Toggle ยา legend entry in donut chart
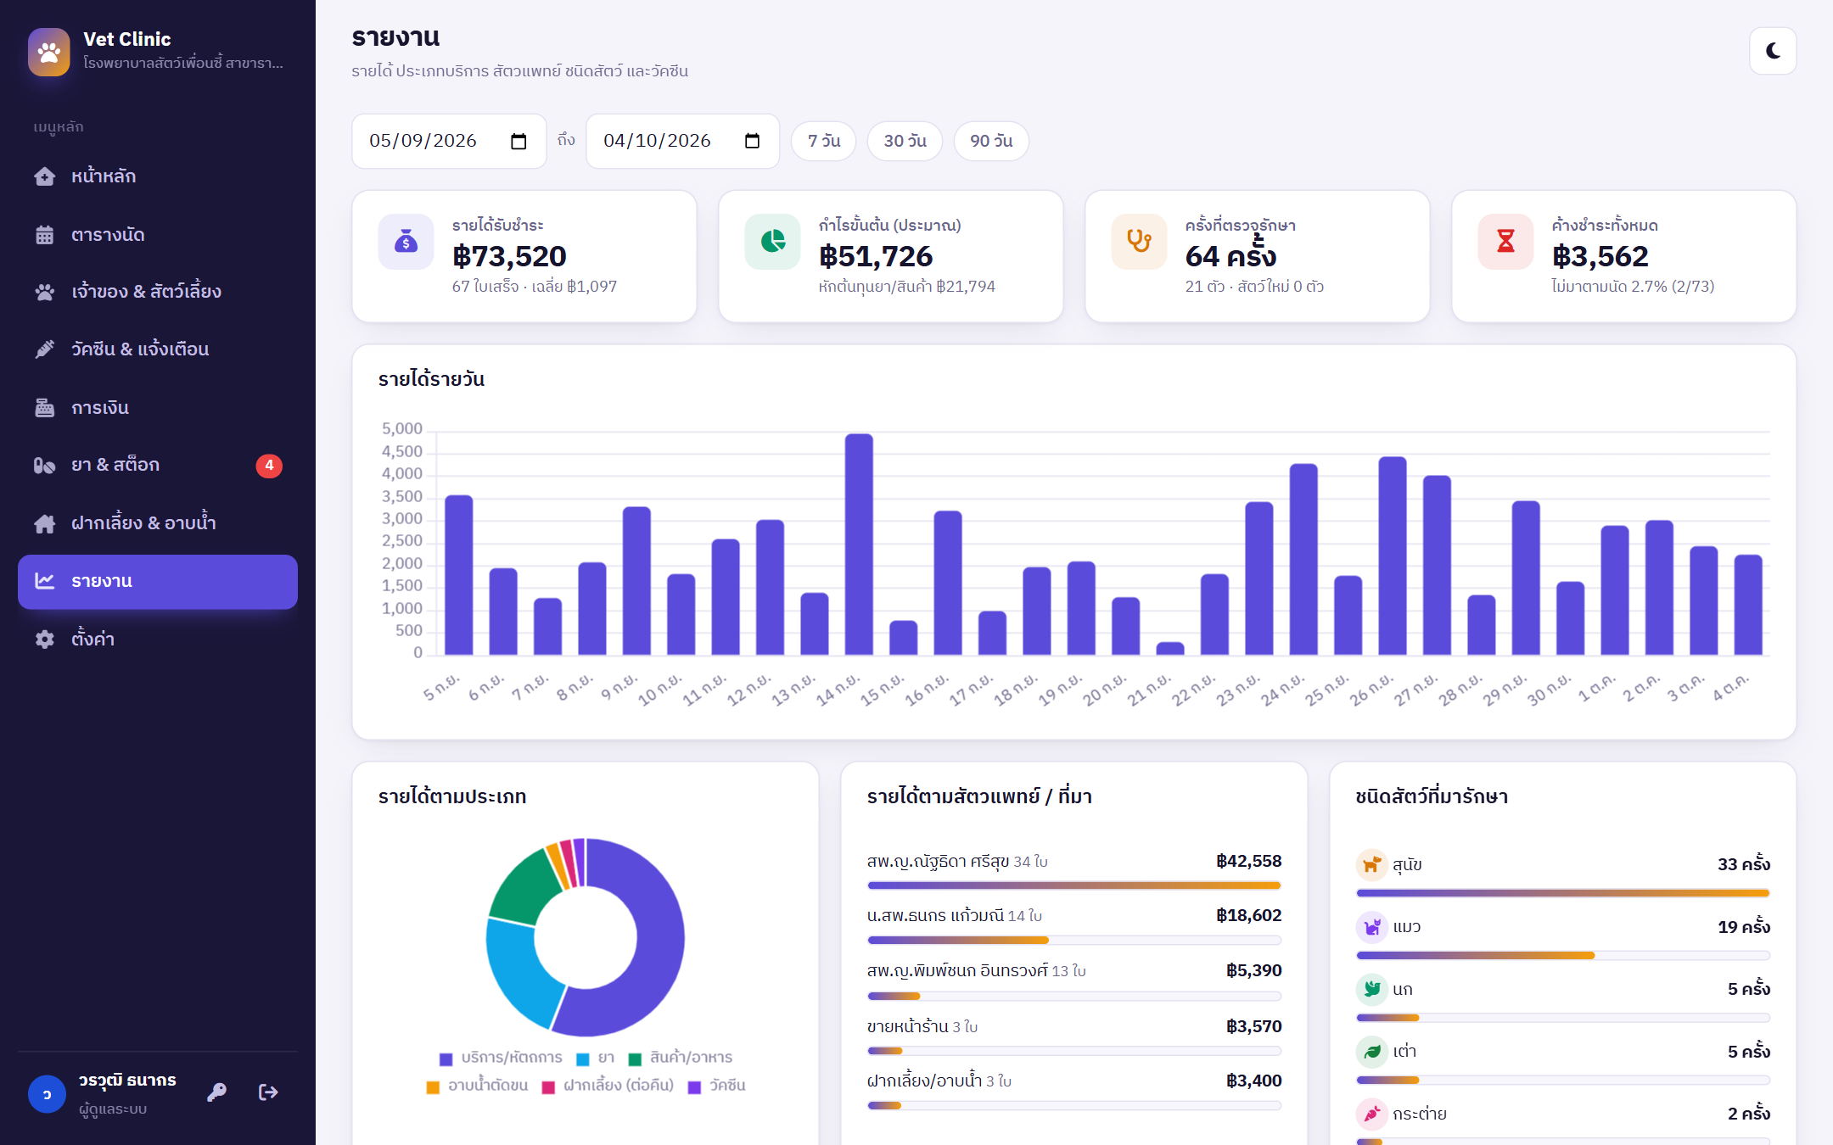Screen dimensions: 1833x1145 pos(596,1058)
